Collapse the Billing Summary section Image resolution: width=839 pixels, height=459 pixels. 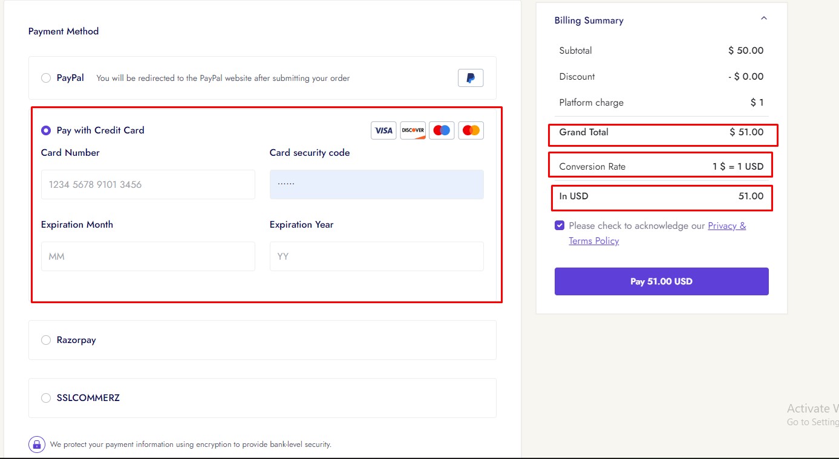(x=763, y=19)
